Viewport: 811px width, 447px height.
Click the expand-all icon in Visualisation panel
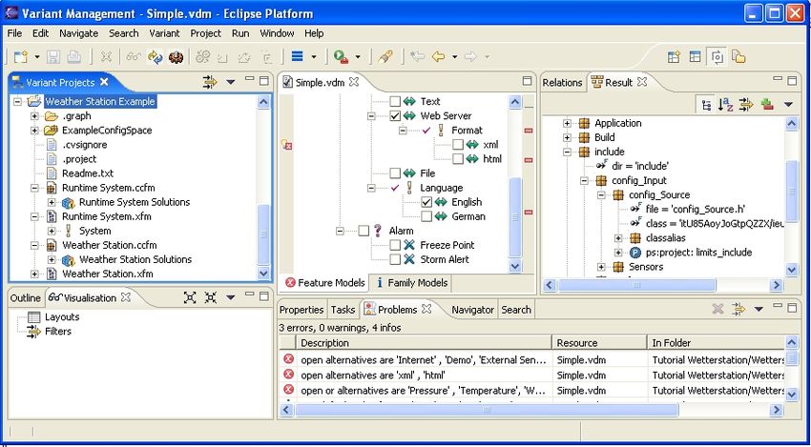(190, 297)
